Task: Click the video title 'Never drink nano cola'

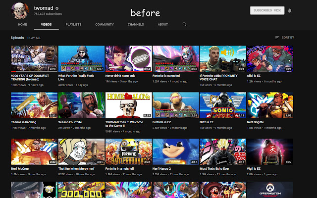Action: [x=120, y=76]
